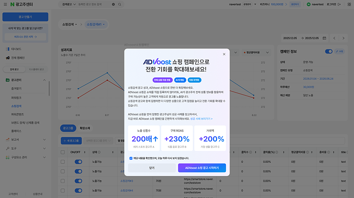Open the 평균클릭비용 chart metric dropdown

click(x=256, y=52)
